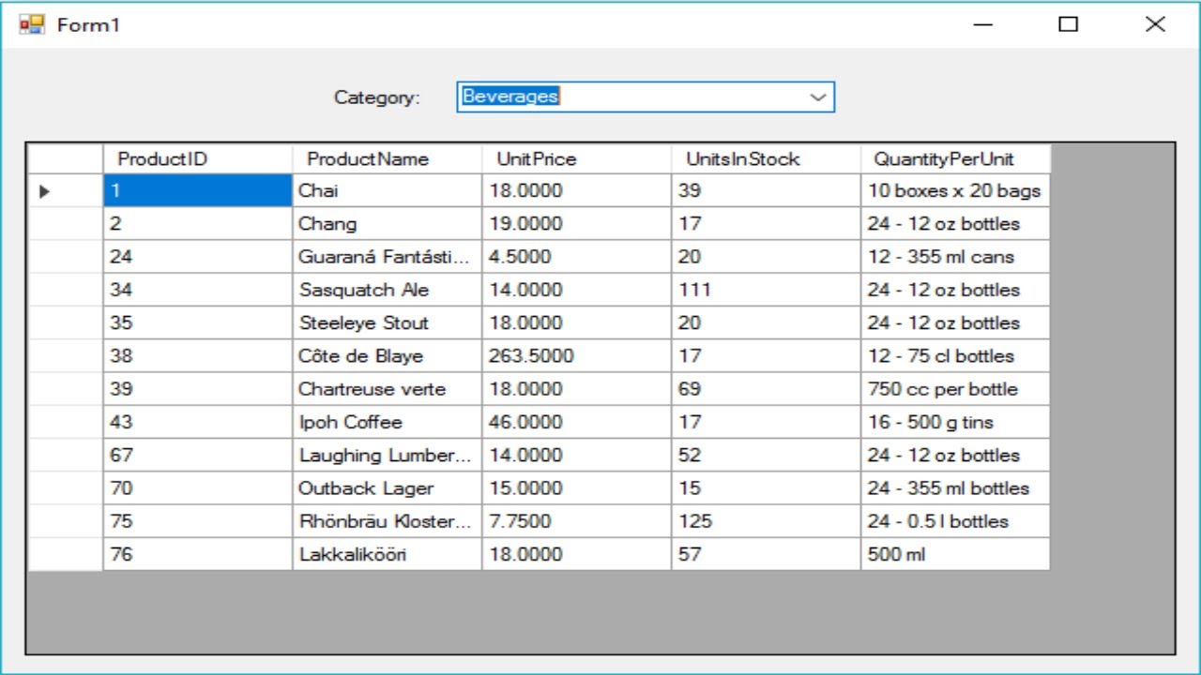The image size is (1201, 675).
Task: Select the Lakkalikööri cell
Action: tap(388, 554)
